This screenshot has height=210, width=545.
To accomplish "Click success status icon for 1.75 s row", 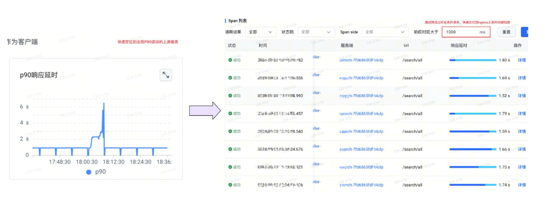I will (230, 167).
